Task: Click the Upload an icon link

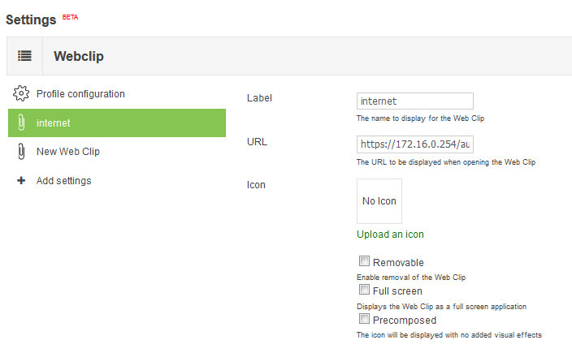Action: (390, 235)
